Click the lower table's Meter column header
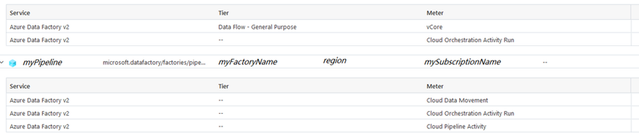This screenshot has height=138, width=639. 435,86
